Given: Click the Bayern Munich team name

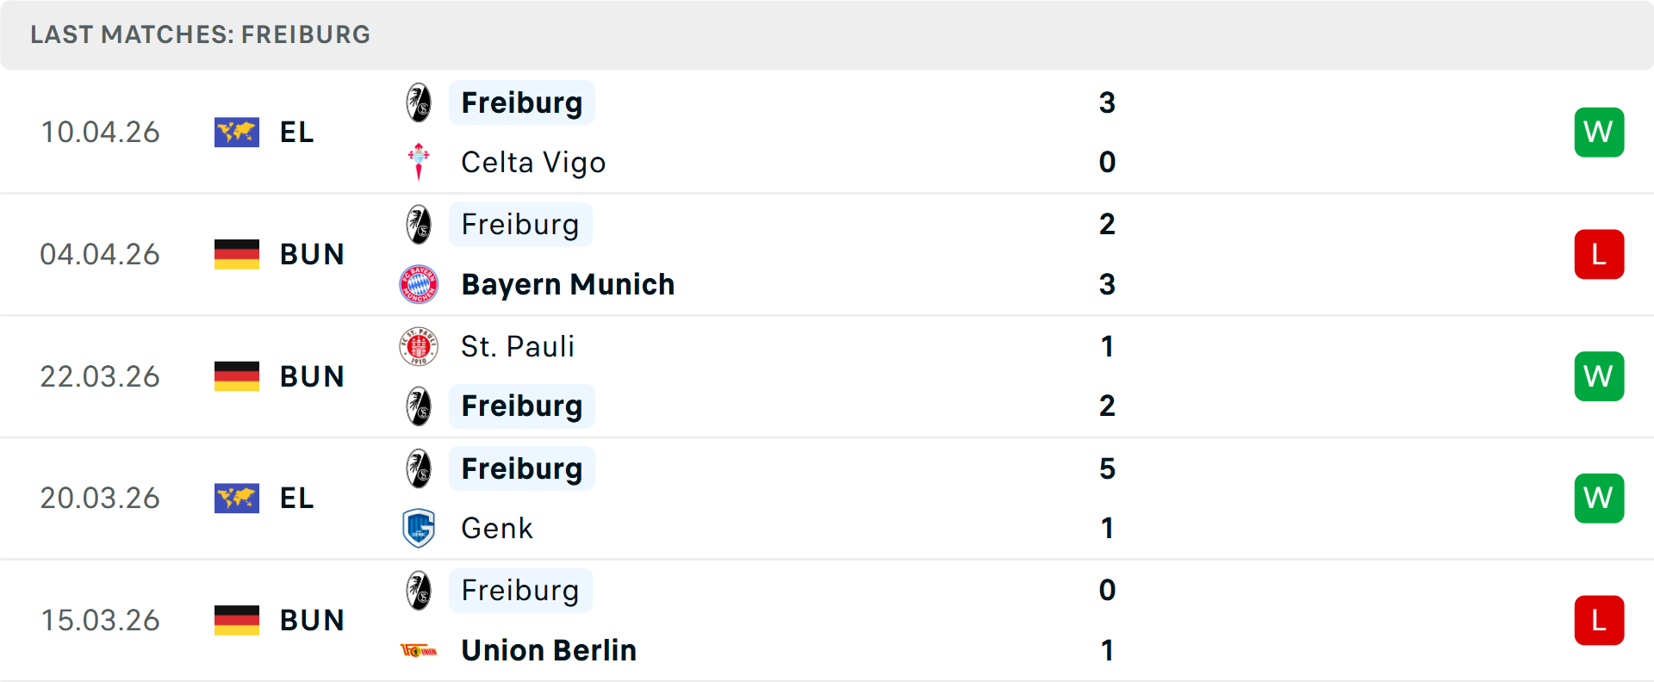Looking at the screenshot, I should [x=568, y=284].
